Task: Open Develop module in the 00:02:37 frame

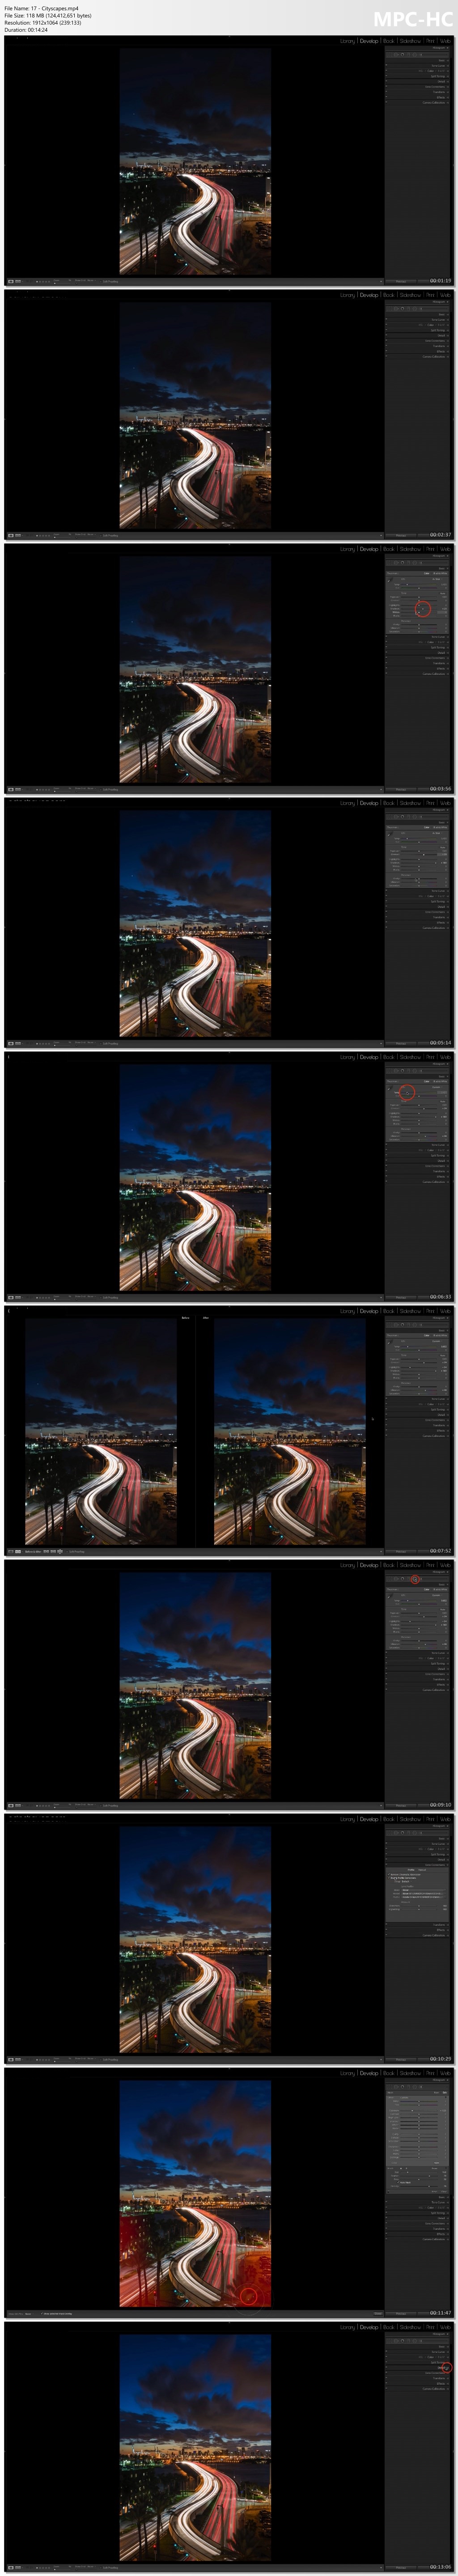Action: [369, 295]
